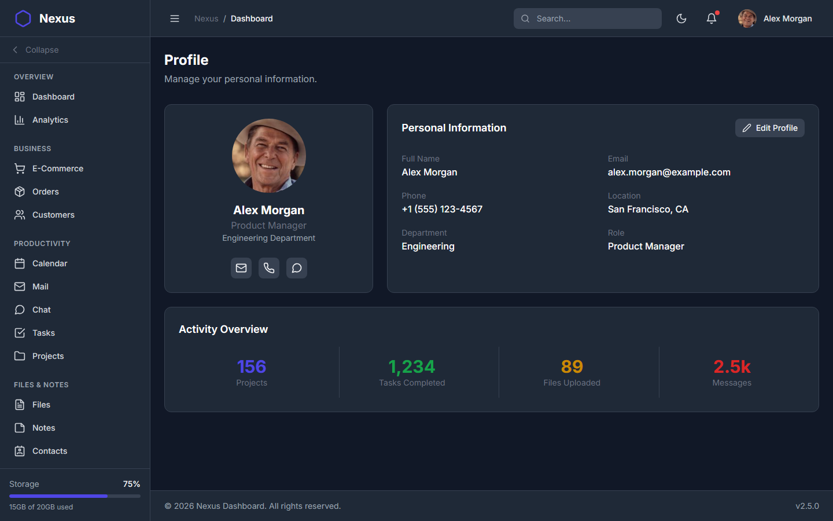Viewport: 833px width, 521px height.
Task: Click the Projects folder icon in sidebar
Action: (x=20, y=356)
